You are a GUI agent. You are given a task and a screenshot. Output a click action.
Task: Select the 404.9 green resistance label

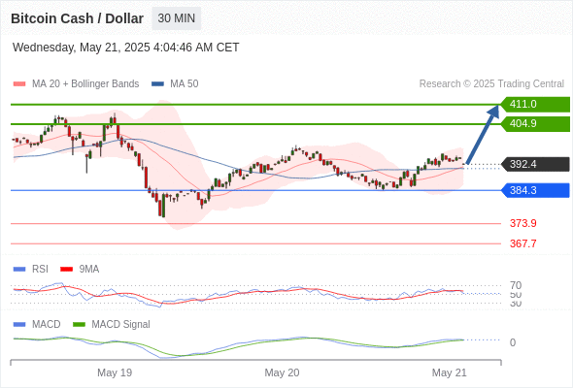[535, 124]
